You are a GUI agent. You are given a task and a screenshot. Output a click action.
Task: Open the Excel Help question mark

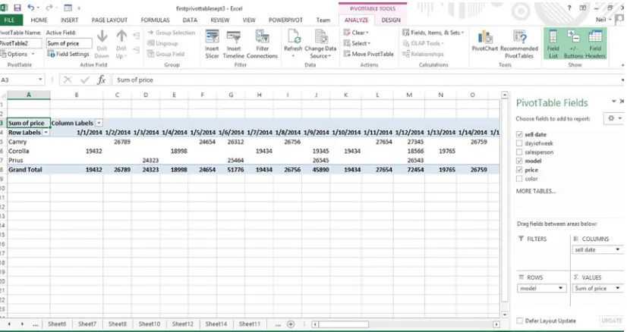[569, 8]
